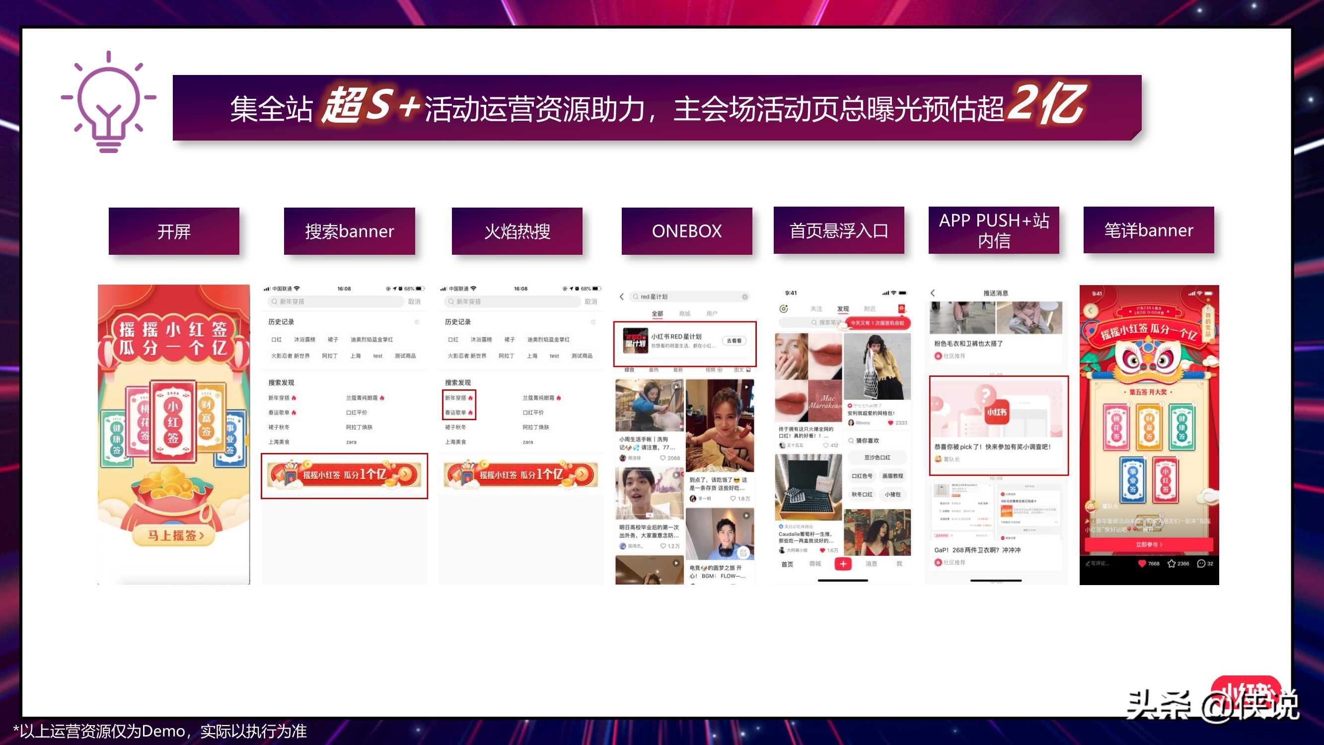
Task: Select the 关注 tab on homepage
Action: pyautogui.click(x=816, y=308)
